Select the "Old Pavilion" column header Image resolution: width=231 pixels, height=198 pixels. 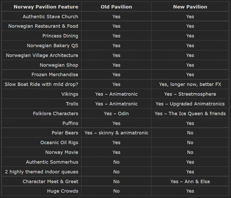[x=116, y=7]
